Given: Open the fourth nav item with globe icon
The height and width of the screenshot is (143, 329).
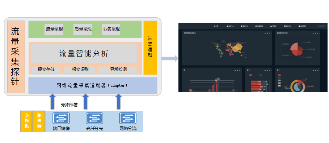Looking at the screenshot, I should point(259,26).
